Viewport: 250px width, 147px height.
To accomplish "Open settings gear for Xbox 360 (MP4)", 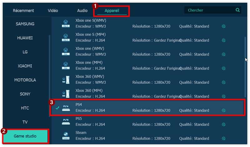I will (223, 96).
